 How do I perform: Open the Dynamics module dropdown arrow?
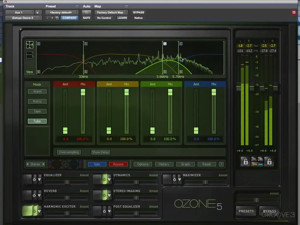pos(109,180)
